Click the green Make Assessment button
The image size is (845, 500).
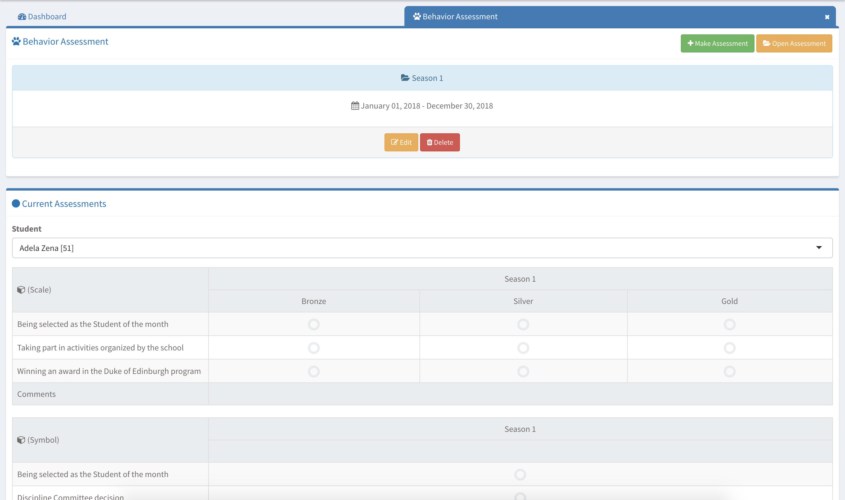[717, 43]
